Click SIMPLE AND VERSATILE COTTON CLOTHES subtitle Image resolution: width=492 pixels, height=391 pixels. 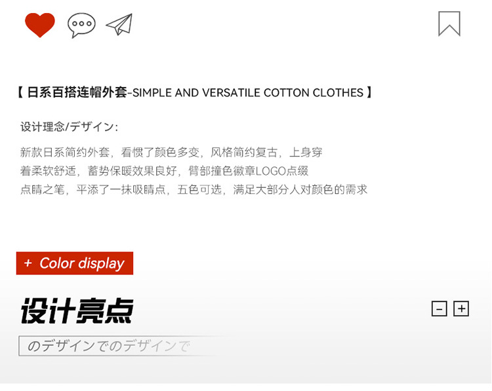pyautogui.click(x=248, y=93)
